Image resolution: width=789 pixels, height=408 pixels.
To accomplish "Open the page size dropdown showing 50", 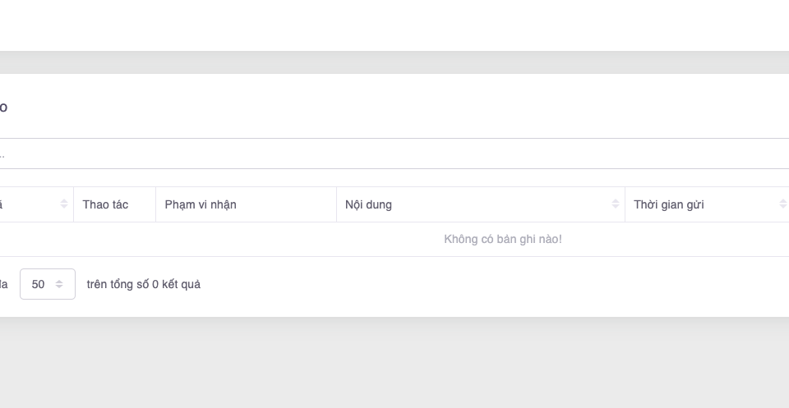I will [x=48, y=284].
